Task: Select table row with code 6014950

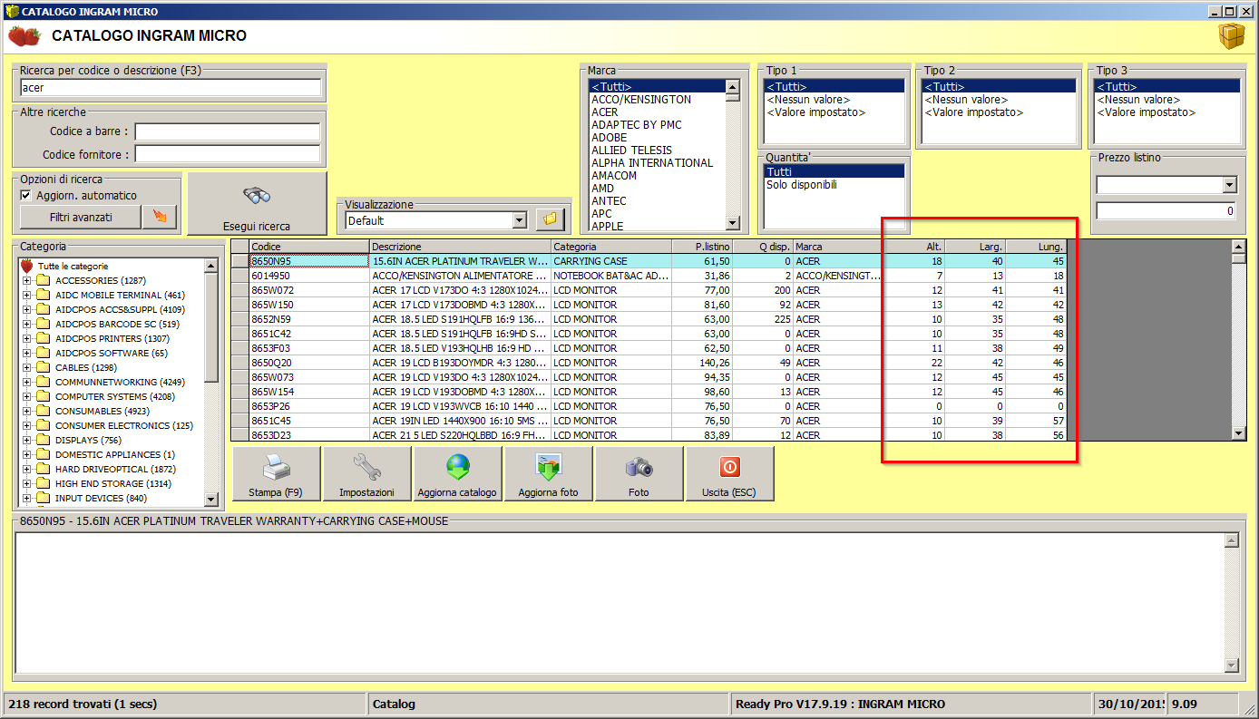Action: pyautogui.click(x=649, y=276)
